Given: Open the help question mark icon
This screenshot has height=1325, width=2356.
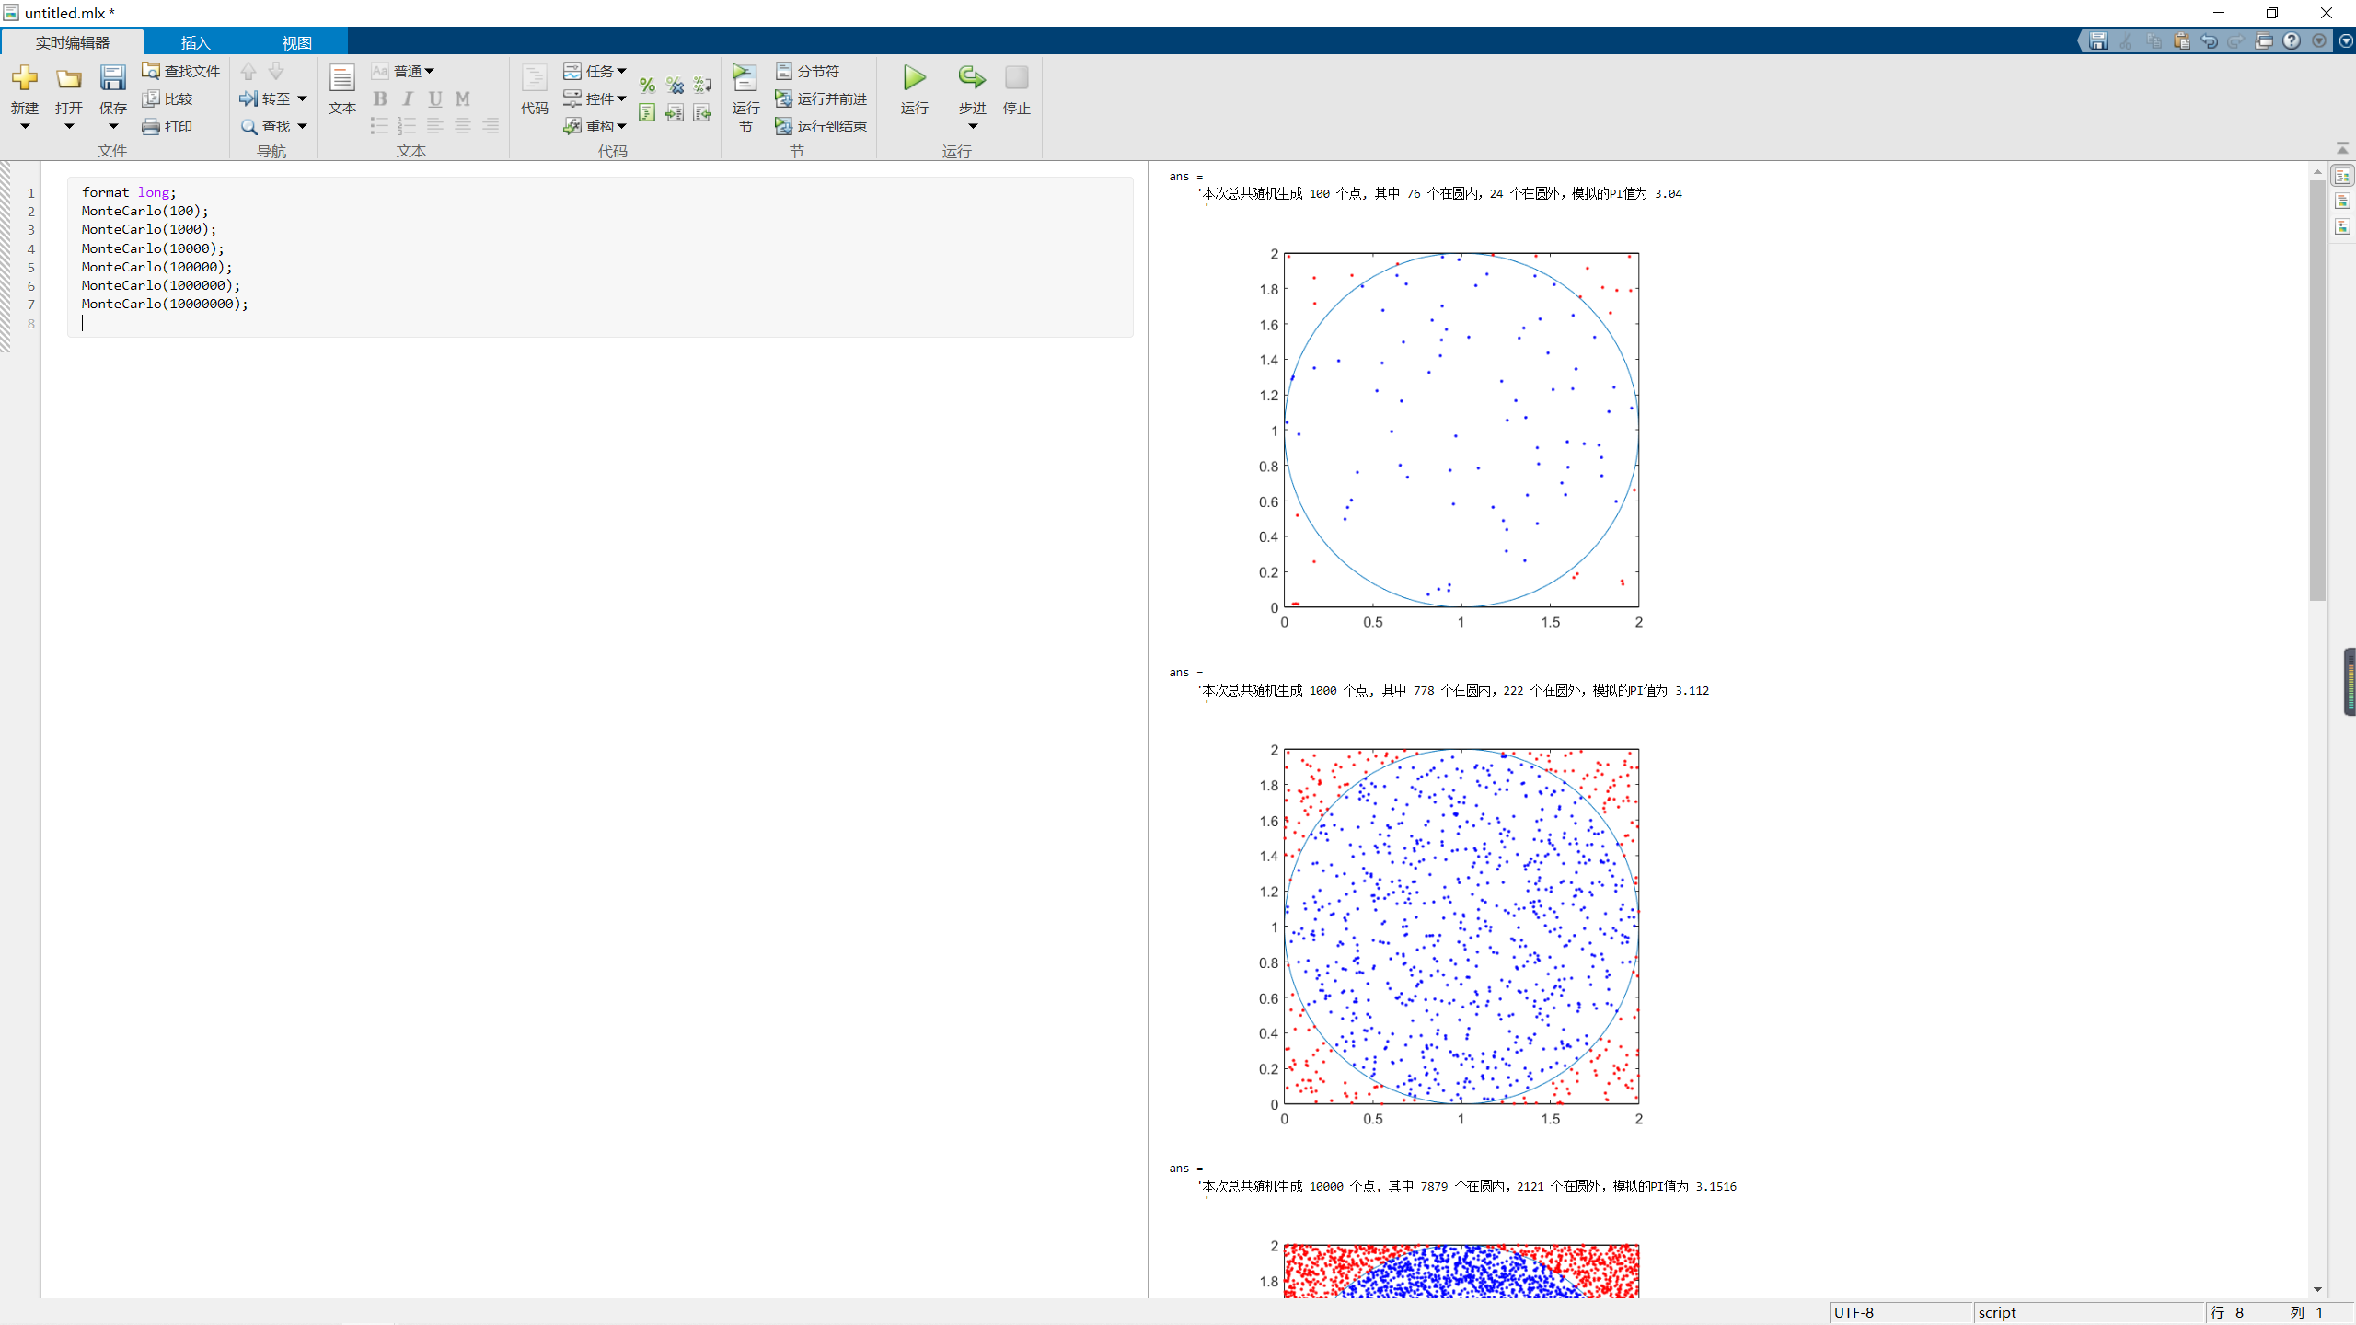Looking at the screenshot, I should (2292, 40).
